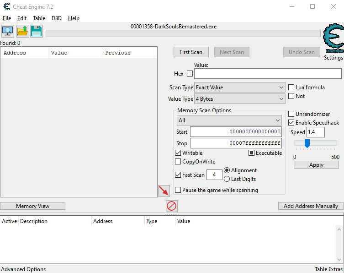Screen dimensions: 344x273
Task: Click the Next Scan button
Action: [232, 52]
